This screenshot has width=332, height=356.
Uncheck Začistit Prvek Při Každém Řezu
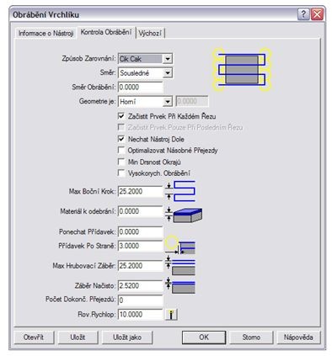tap(121, 116)
